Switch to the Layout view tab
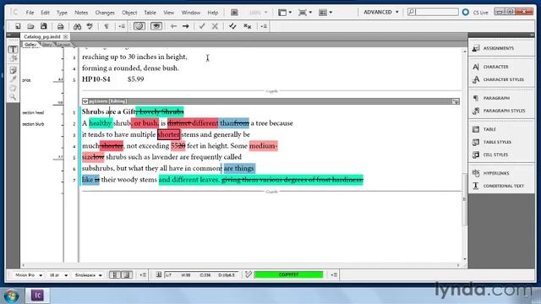The width and height of the screenshot is (541, 304). pyautogui.click(x=63, y=45)
